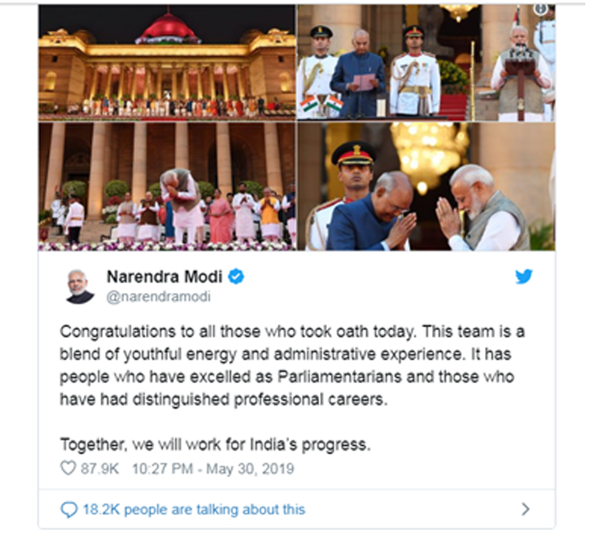Click the chandelier in bottom-right photo
This screenshot has height=549, width=602.
tap(429, 154)
